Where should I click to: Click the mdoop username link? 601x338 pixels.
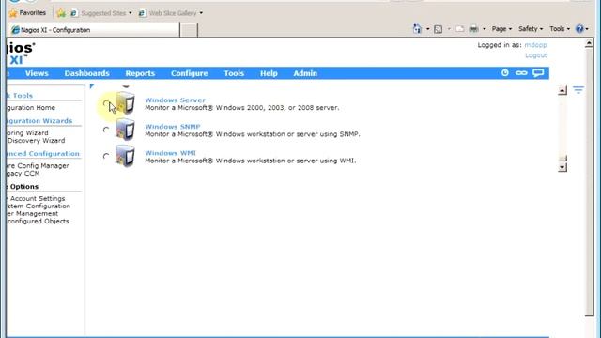[x=535, y=45]
